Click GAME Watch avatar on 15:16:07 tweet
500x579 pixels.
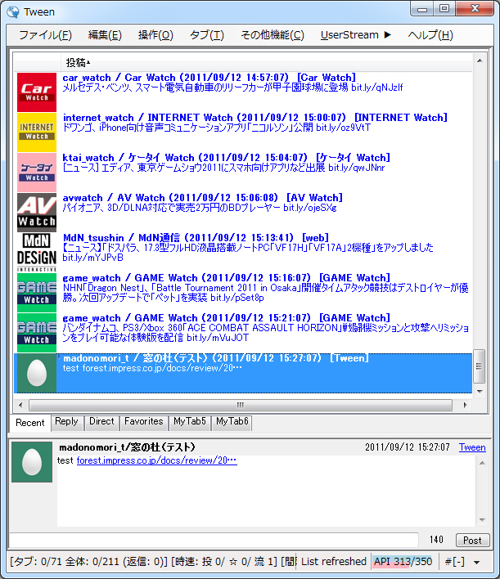[x=37, y=293]
